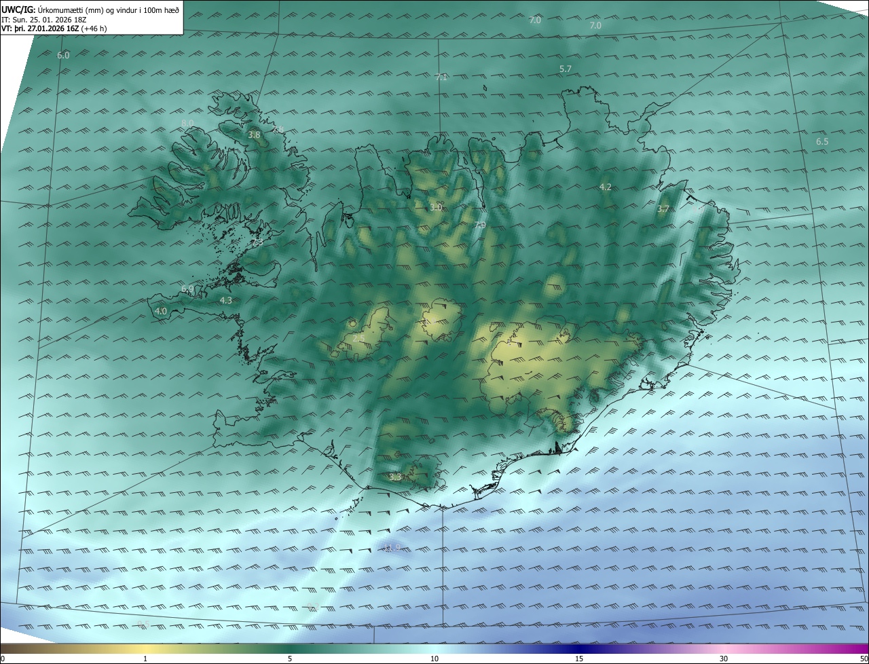The image size is (869, 664).
Task: Click the 6.5 value label on the map
Action: point(822,142)
